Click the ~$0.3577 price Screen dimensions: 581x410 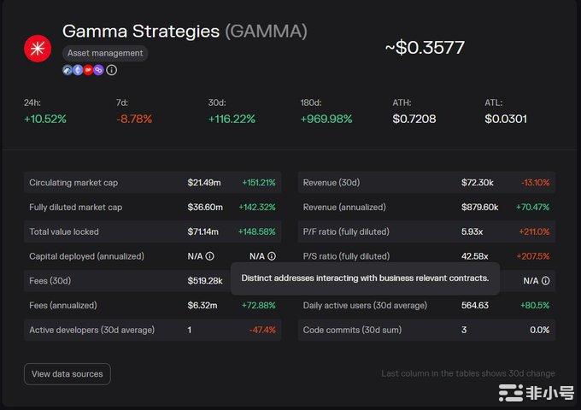(x=425, y=47)
